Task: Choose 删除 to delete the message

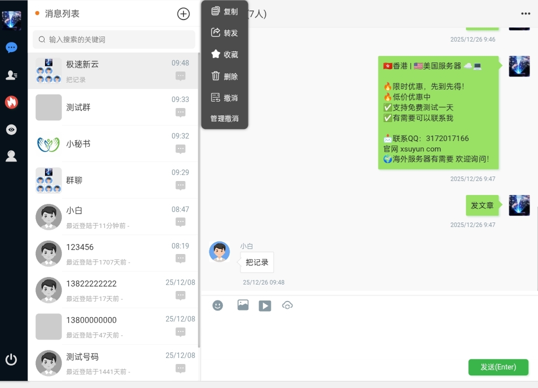Action: click(x=224, y=76)
